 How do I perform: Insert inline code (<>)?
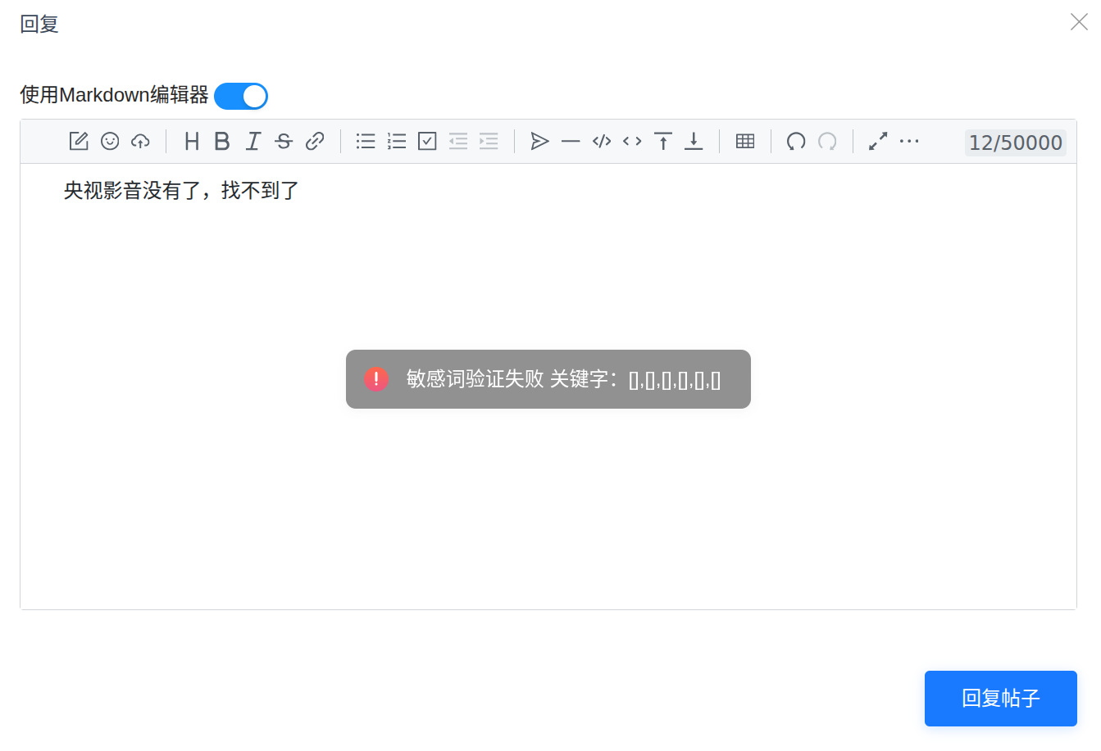click(x=632, y=141)
